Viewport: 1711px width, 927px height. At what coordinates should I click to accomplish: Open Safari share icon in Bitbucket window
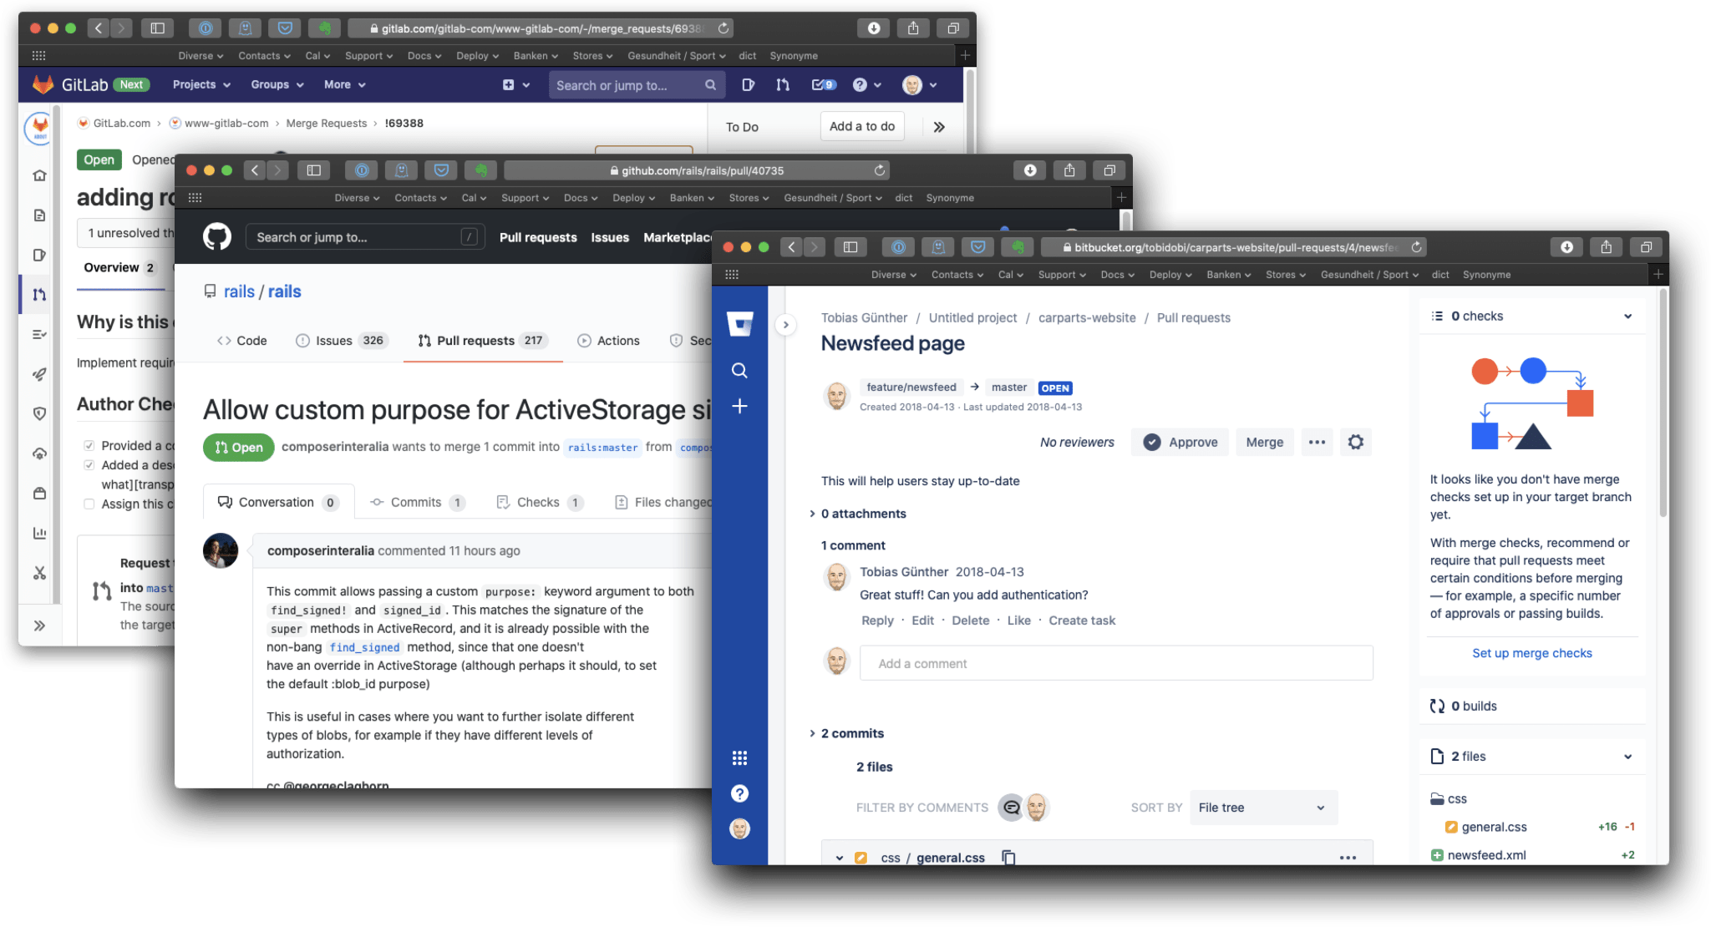(x=1606, y=247)
